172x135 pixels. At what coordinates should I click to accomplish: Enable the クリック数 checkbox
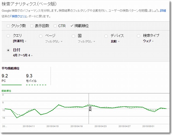tap(8, 26)
